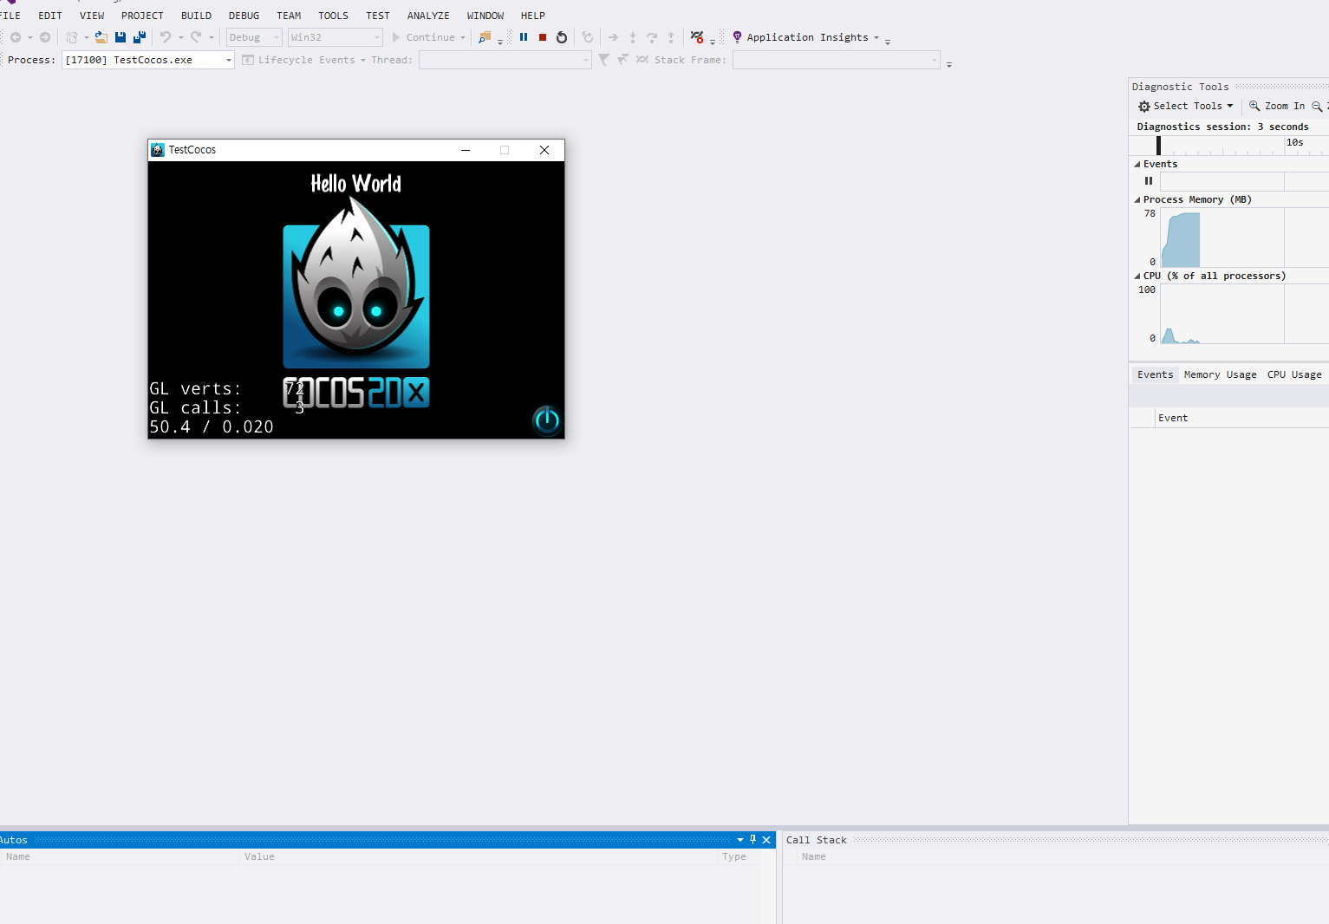
Task: Click the Zoom In magnifier in Diagnostic Tools
Action: [x=1254, y=106]
